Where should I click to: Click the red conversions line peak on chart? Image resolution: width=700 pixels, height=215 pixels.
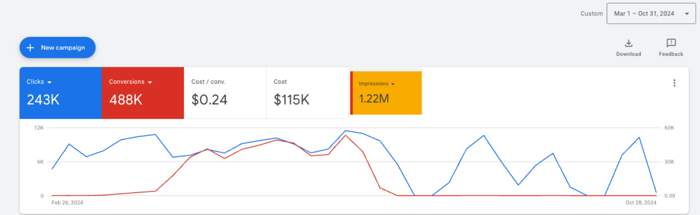point(346,135)
